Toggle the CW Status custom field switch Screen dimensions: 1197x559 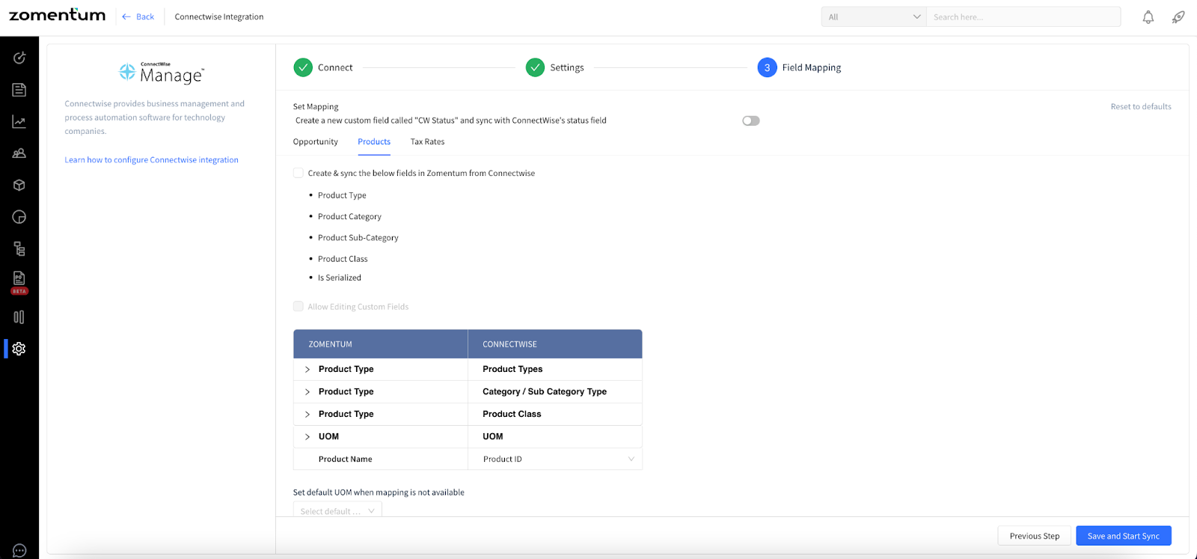coord(751,120)
